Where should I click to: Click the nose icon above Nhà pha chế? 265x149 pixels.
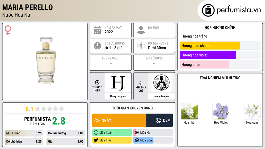point(141,82)
